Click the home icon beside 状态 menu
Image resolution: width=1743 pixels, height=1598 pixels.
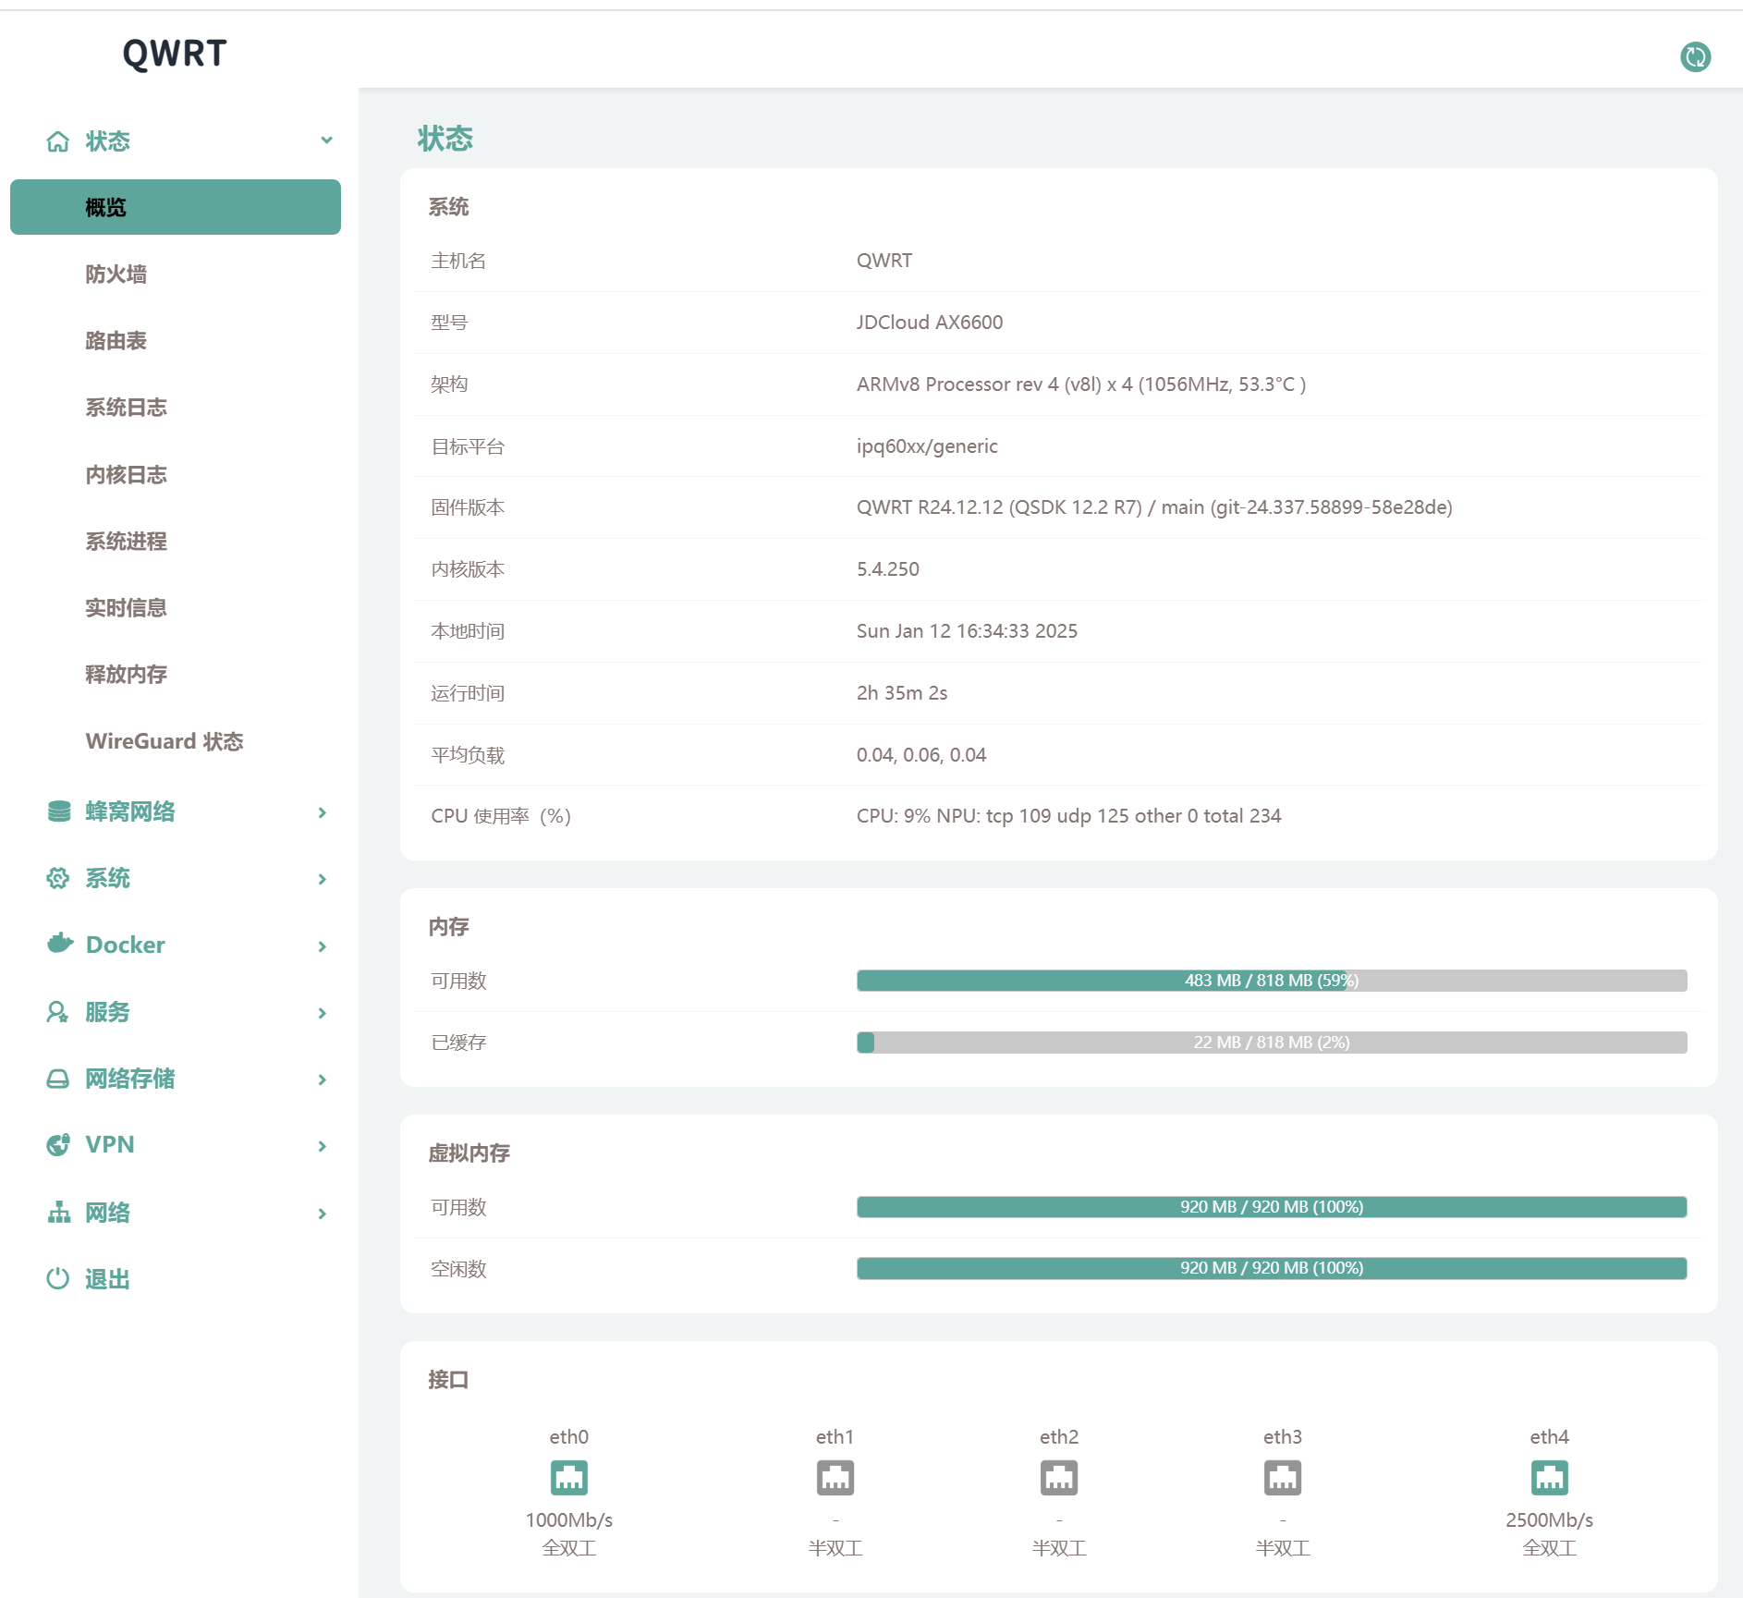(x=58, y=141)
